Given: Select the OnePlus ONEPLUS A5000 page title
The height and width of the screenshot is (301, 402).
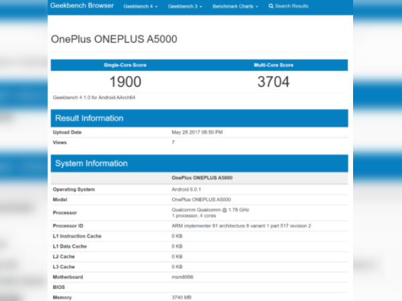Looking at the screenshot, I should (x=114, y=39).
